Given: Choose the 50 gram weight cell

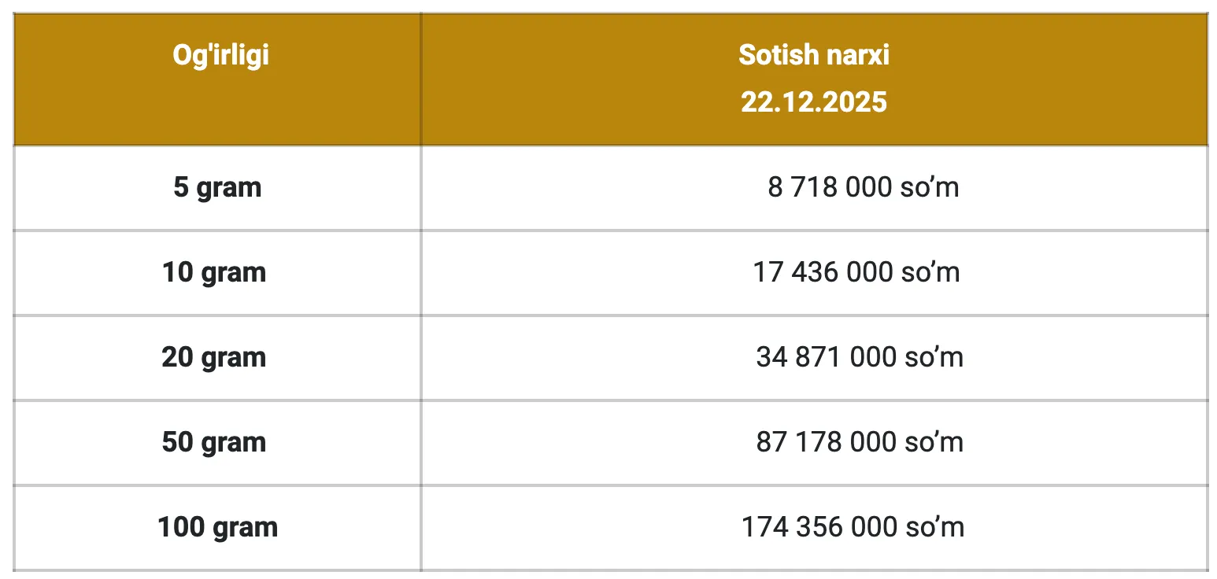Looking at the screenshot, I should [214, 442].
